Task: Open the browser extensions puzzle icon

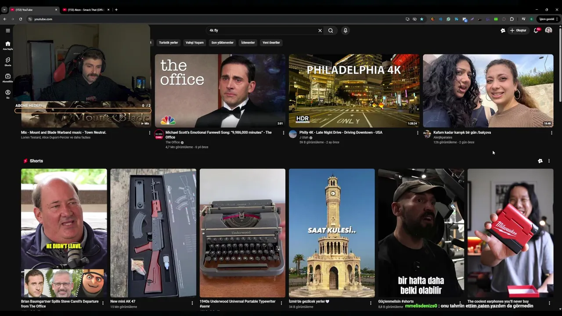Action: (512, 19)
